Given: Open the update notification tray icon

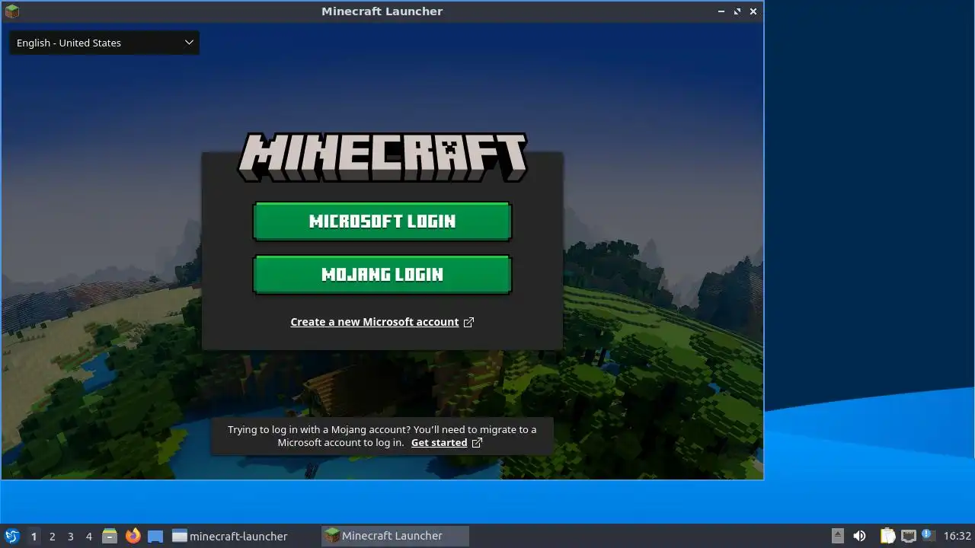Looking at the screenshot, I should pos(928,535).
